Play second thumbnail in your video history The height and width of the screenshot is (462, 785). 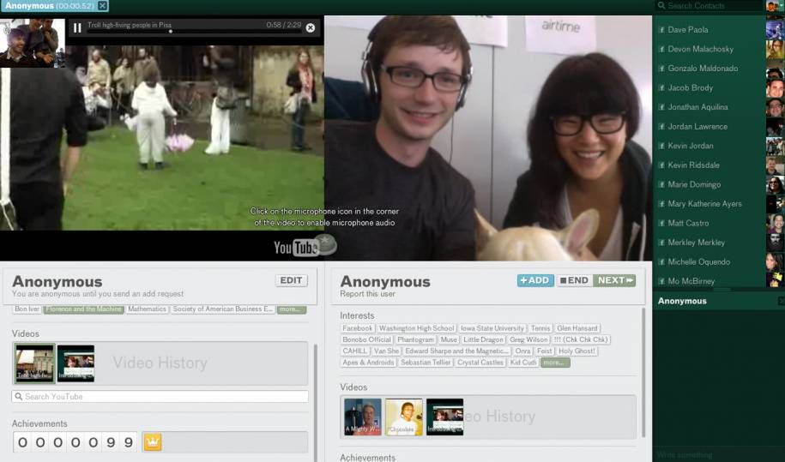[75, 363]
